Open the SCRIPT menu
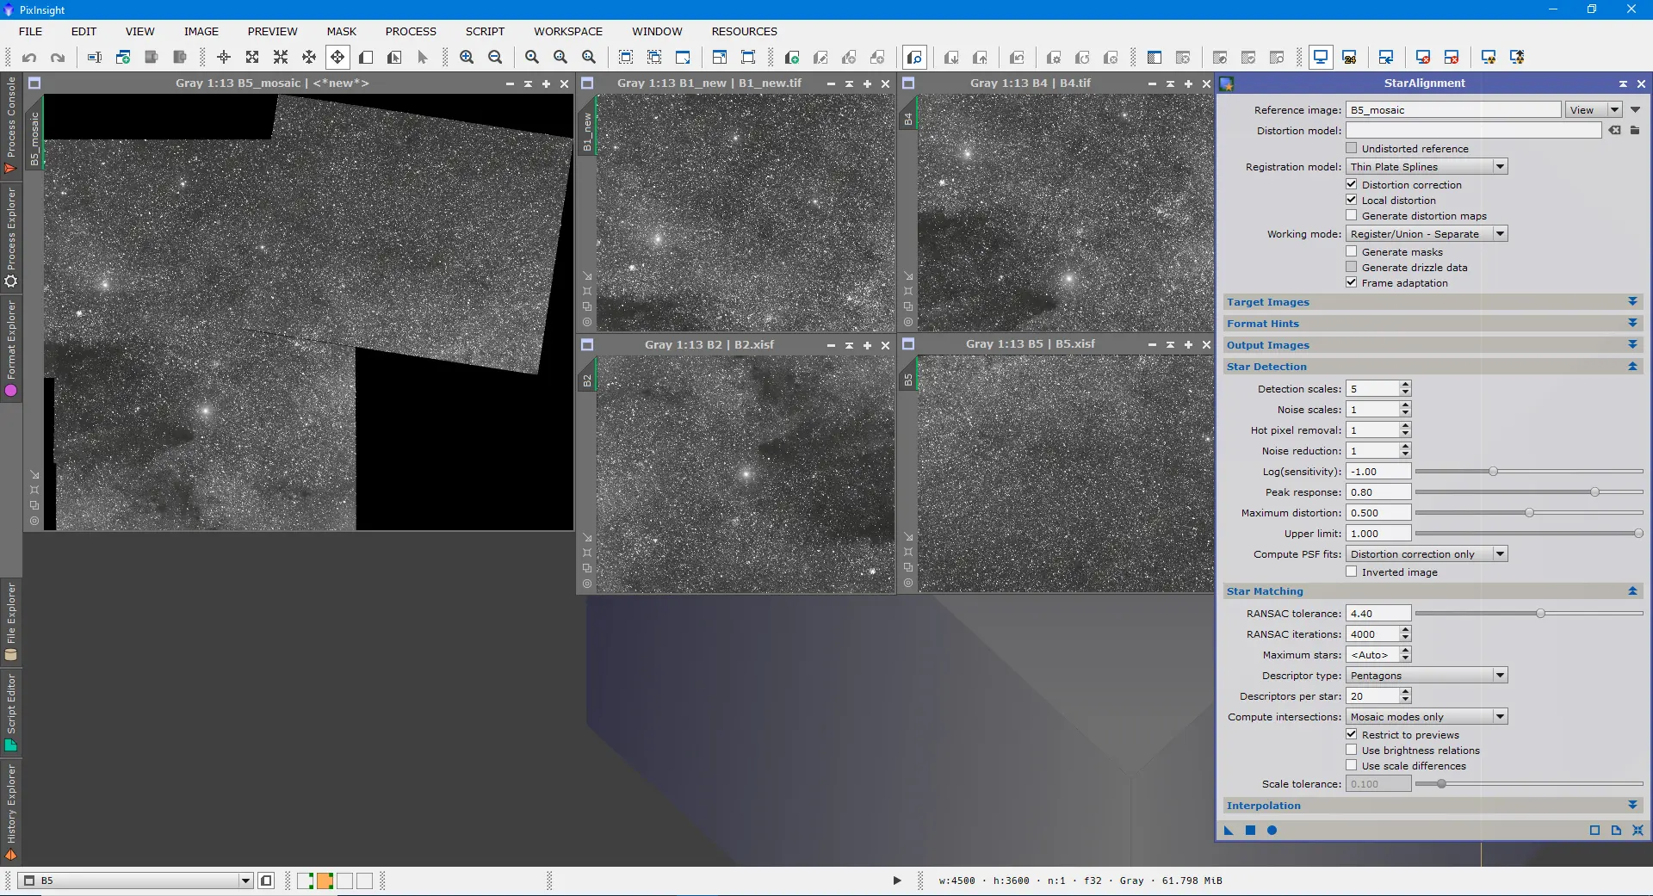 tap(485, 31)
